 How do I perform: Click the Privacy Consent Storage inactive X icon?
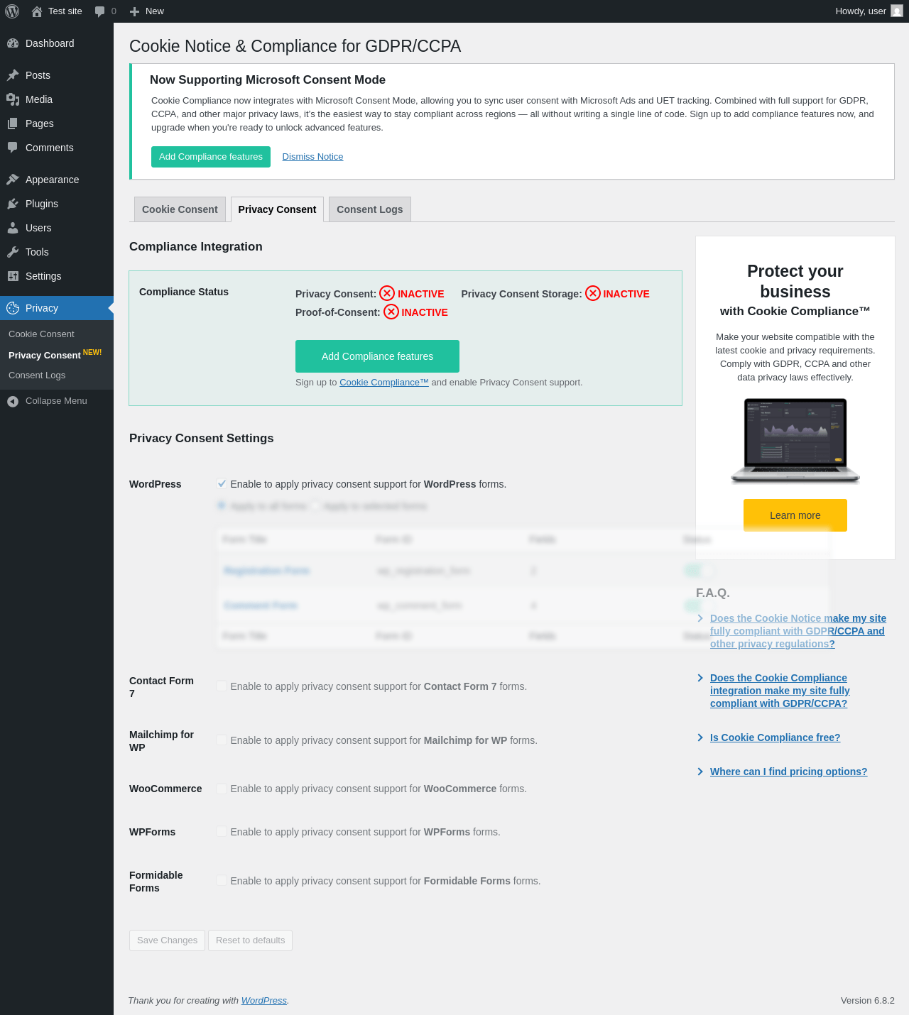[593, 293]
